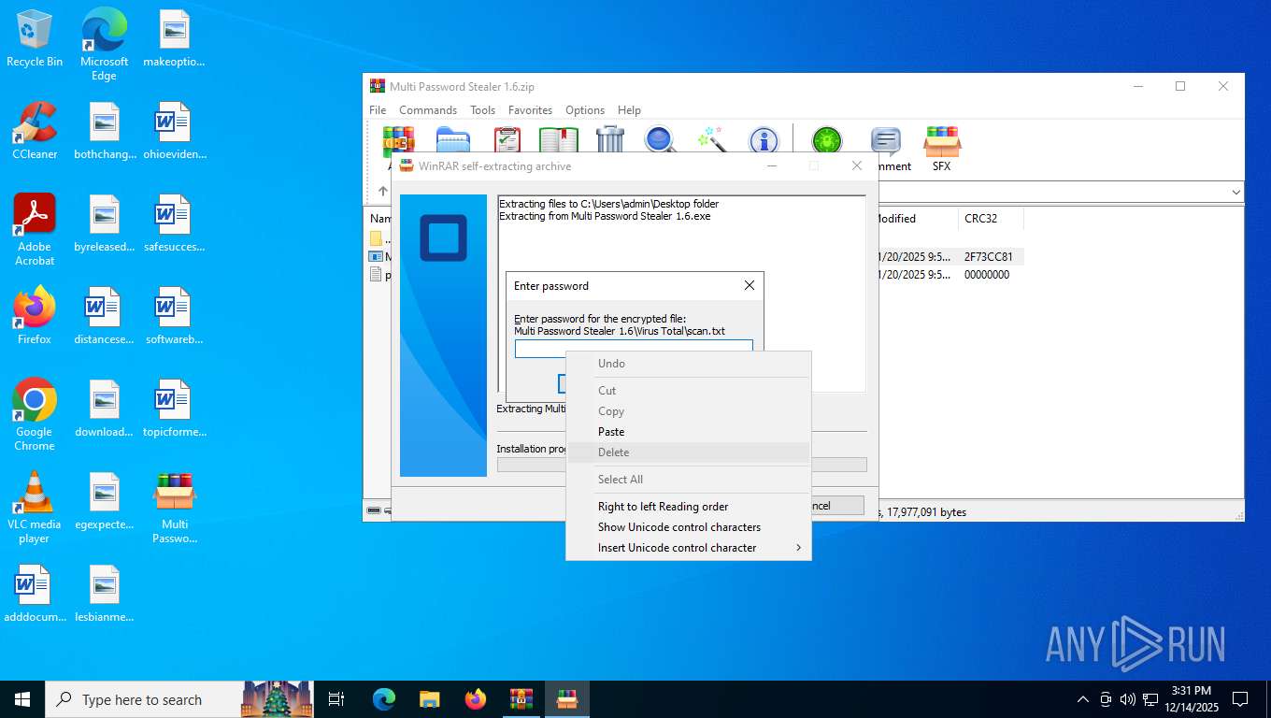
Task: Click the Find magnifier toolbar icon
Action: point(660,140)
